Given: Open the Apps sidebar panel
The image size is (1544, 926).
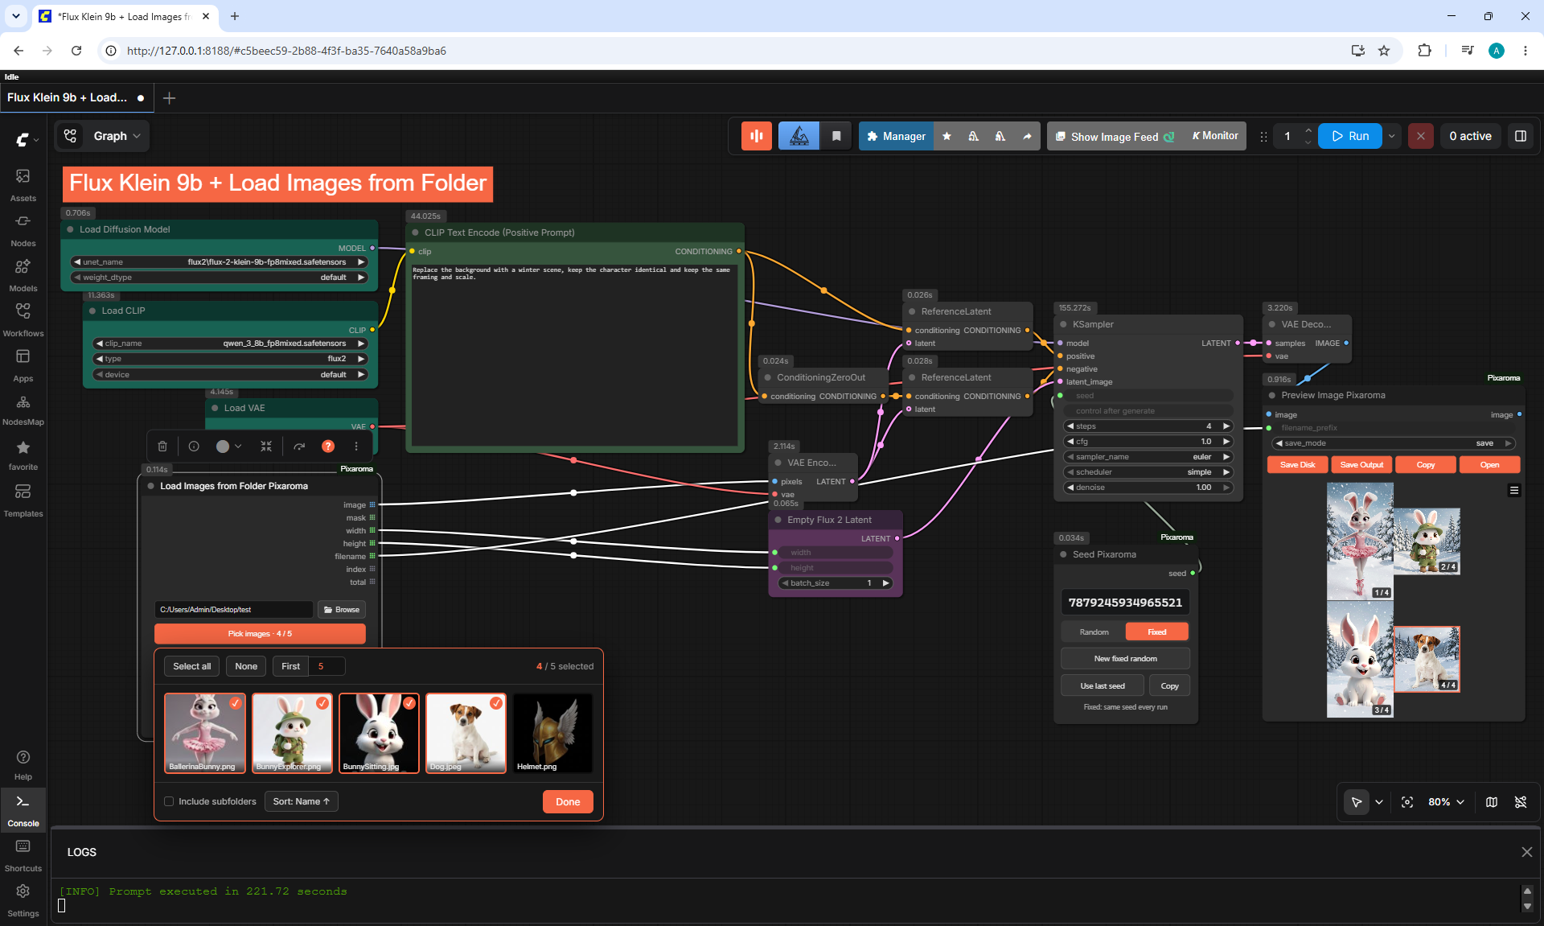Looking at the screenshot, I should [23, 364].
